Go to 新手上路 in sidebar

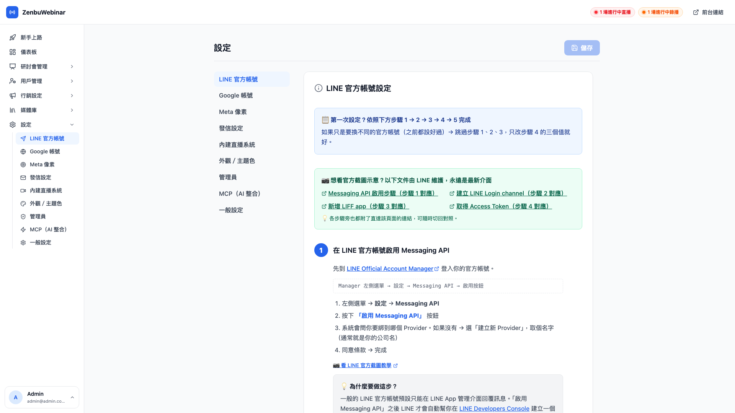coord(42,37)
